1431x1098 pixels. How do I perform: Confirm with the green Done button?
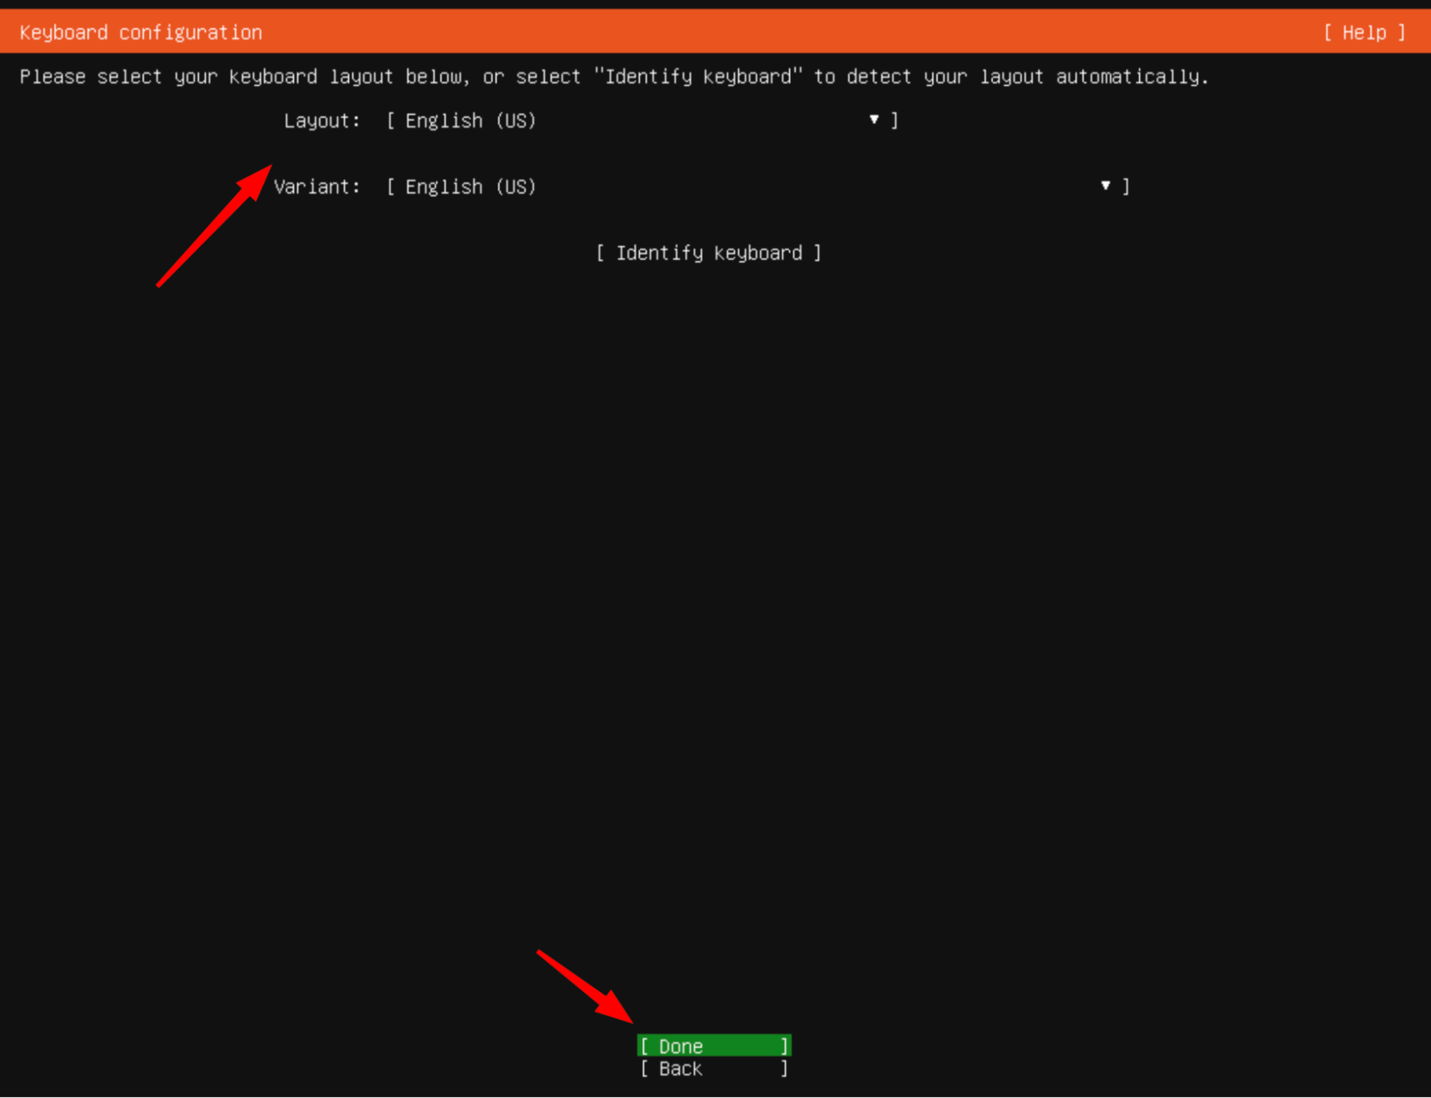tap(714, 1046)
